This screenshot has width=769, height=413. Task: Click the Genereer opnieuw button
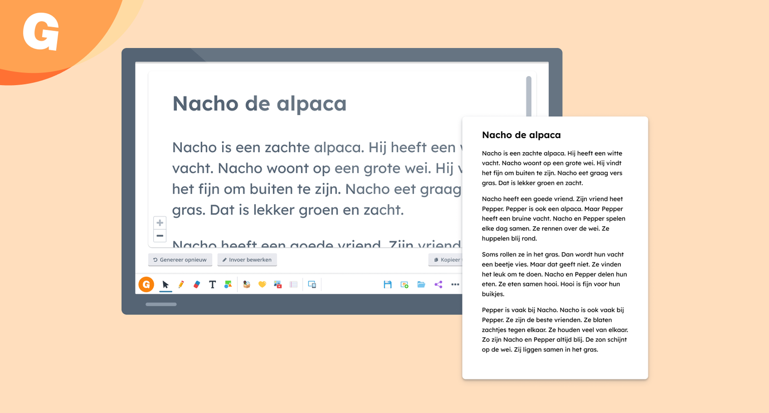(180, 259)
